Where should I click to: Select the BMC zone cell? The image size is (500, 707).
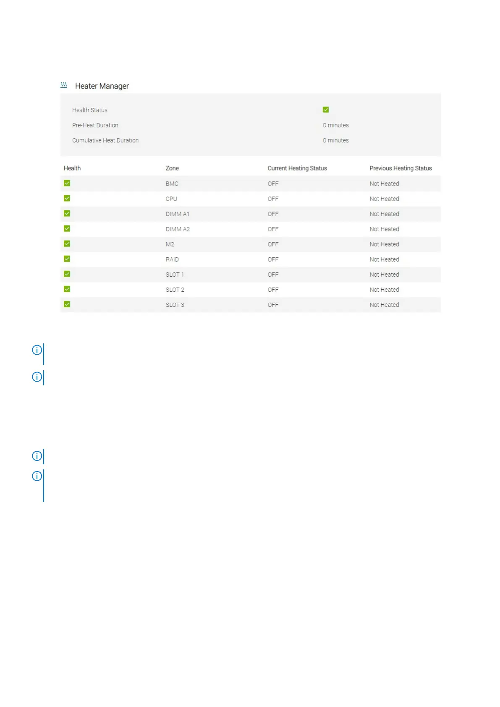point(172,184)
